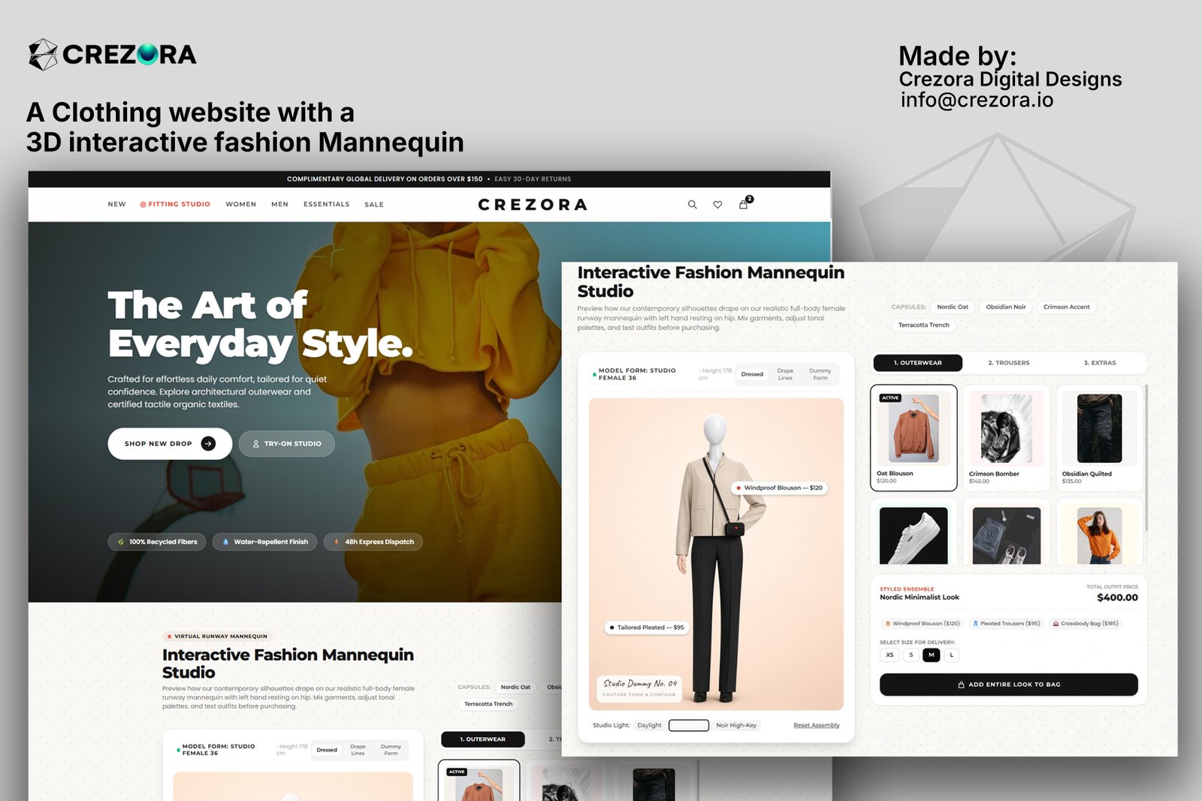Click the lock icon on Add Entire Look to Bag
The height and width of the screenshot is (801, 1202).
tap(961, 685)
